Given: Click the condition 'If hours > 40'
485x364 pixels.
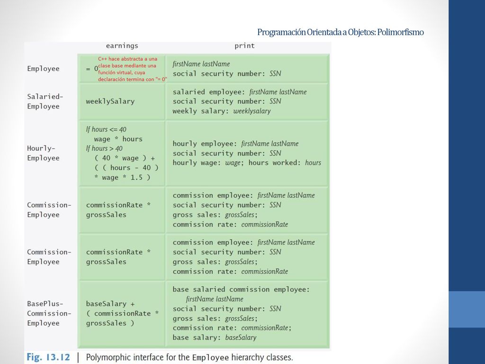Looking at the screenshot, I should tap(104, 148).
